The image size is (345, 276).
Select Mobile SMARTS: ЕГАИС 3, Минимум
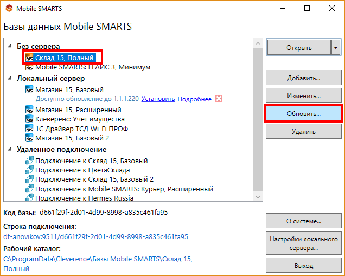[93, 67]
